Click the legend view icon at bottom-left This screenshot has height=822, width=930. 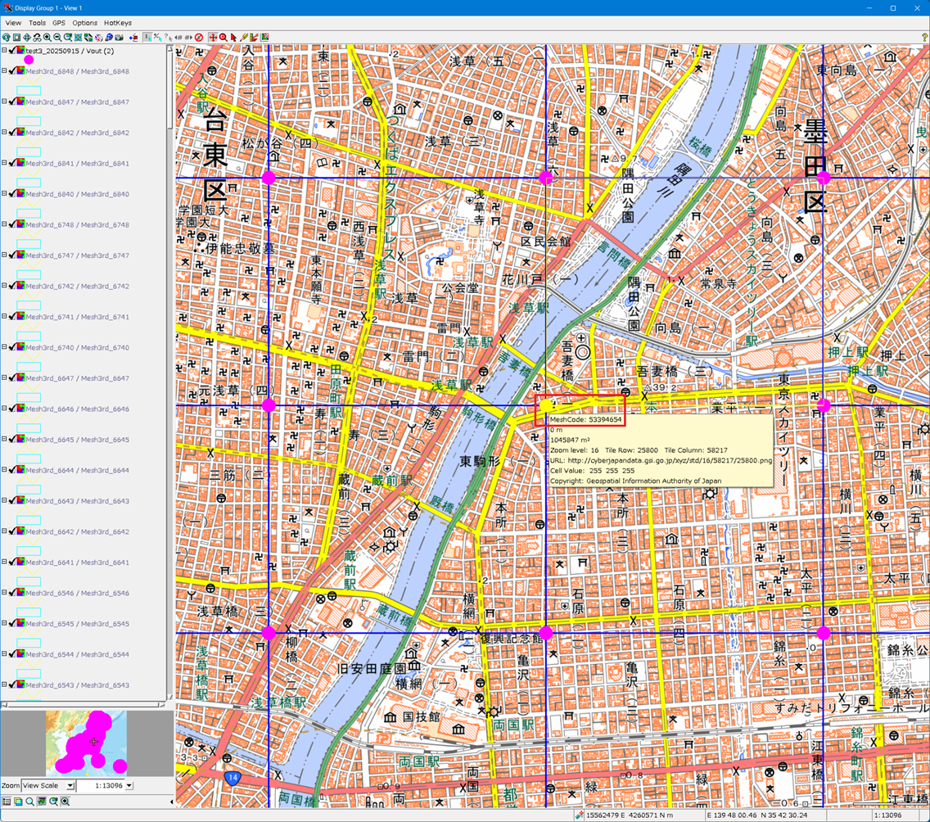7,802
